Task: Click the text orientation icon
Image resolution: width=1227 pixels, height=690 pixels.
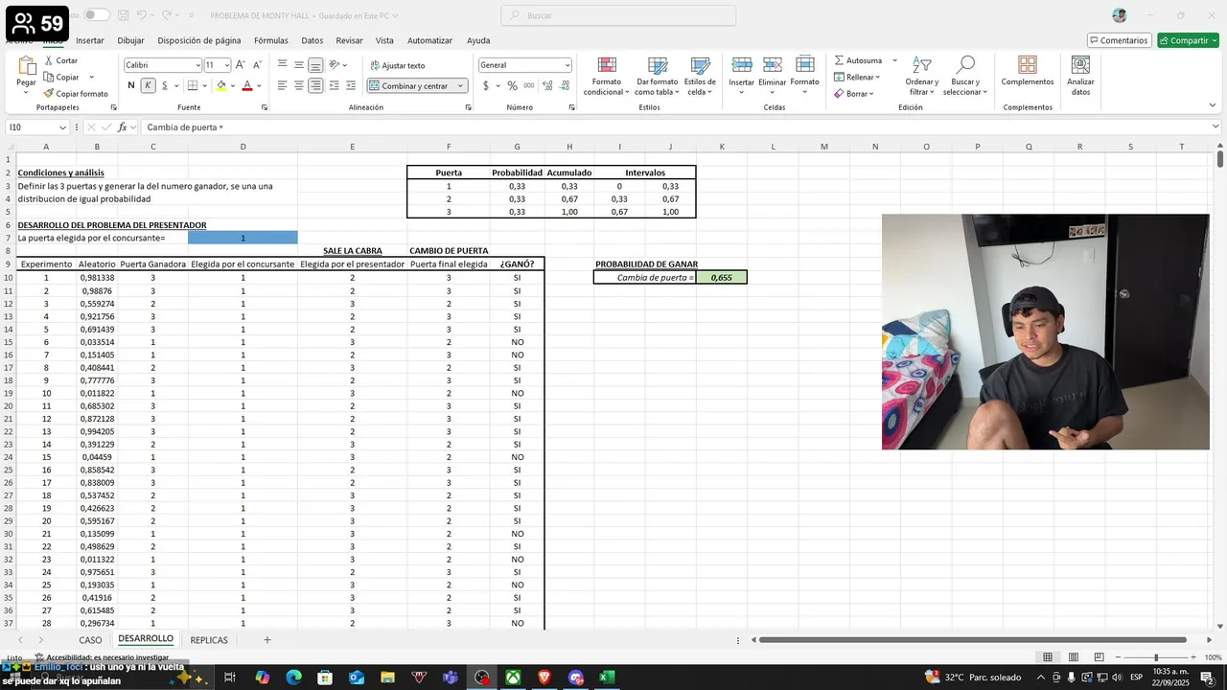Action: pyautogui.click(x=336, y=65)
